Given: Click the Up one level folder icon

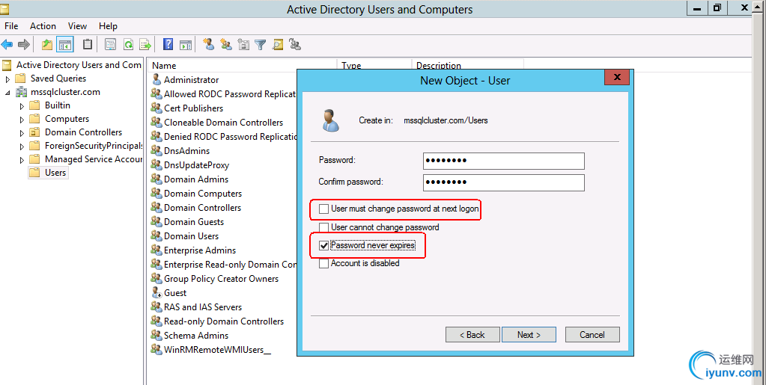Looking at the screenshot, I should click(47, 44).
